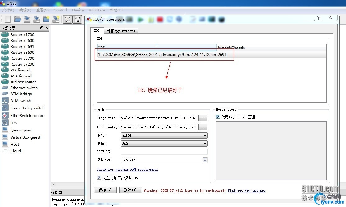Select VirtualBox guest node icon

click(x=5, y=137)
